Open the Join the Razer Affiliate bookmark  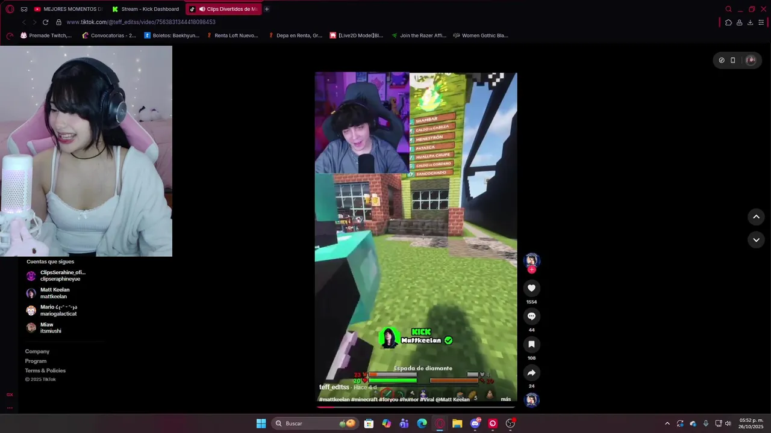(x=419, y=35)
